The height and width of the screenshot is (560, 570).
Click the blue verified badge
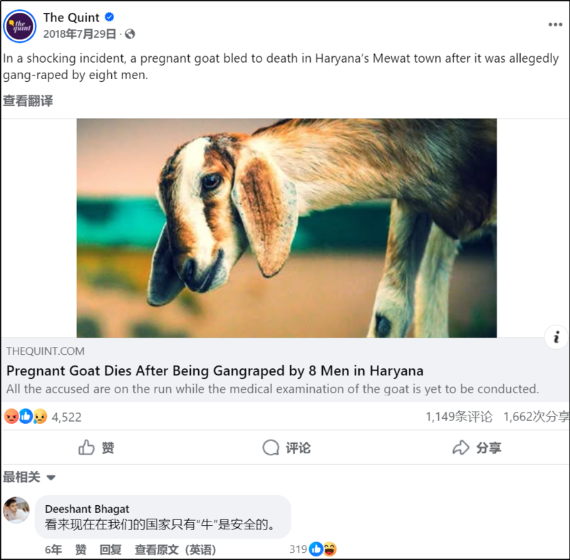click(x=110, y=17)
